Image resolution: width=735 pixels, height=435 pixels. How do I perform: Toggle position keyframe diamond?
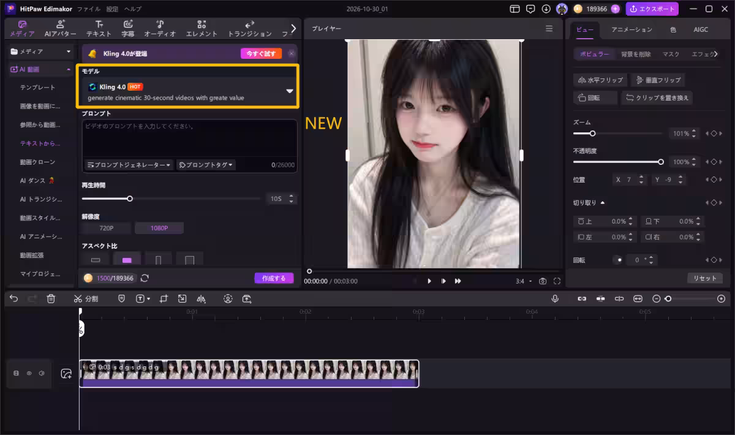(x=714, y=180)
